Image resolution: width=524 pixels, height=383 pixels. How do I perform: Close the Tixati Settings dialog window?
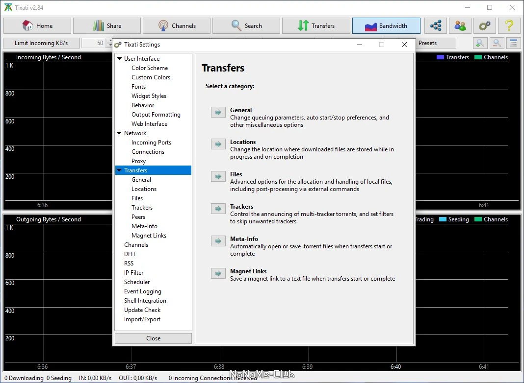coord(404,45)
